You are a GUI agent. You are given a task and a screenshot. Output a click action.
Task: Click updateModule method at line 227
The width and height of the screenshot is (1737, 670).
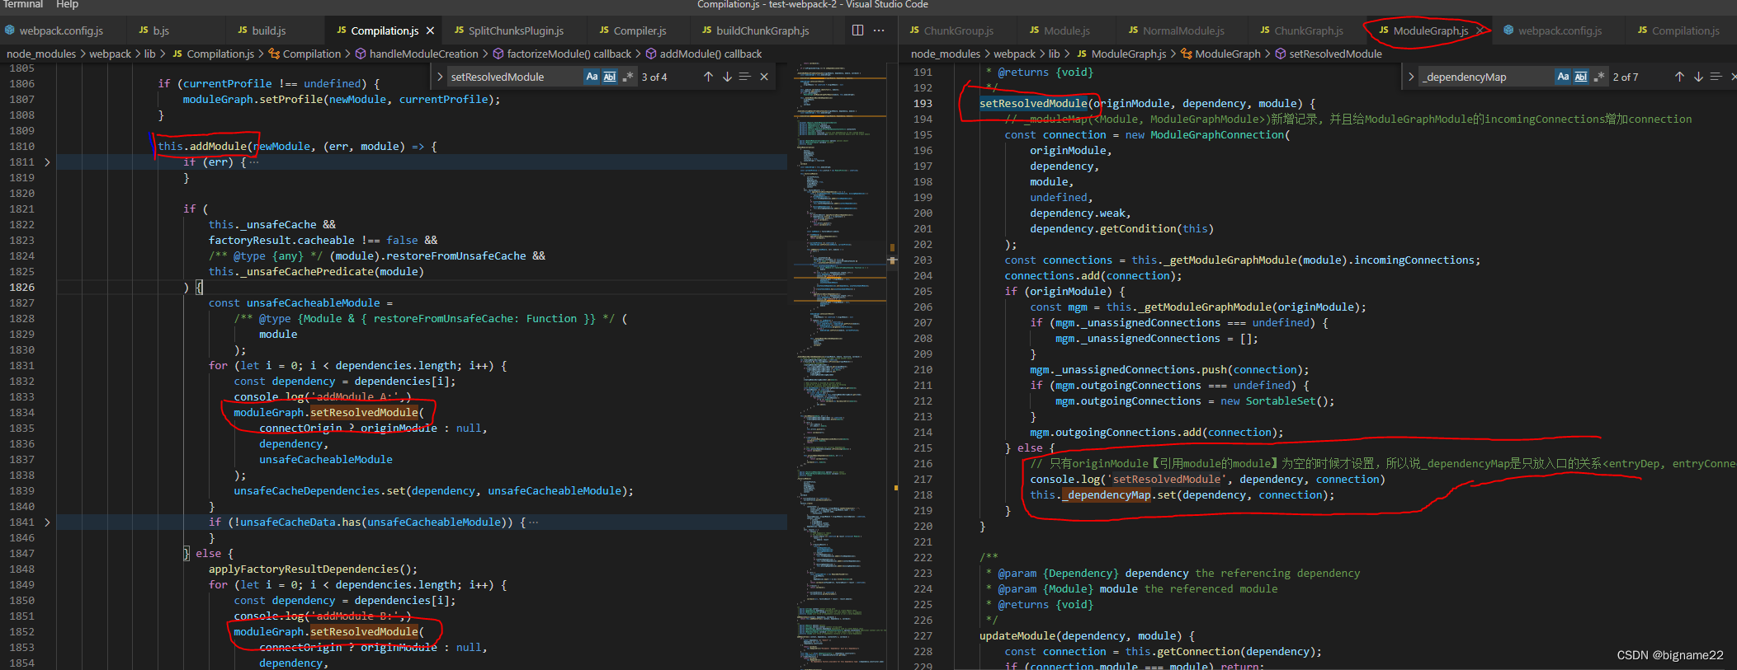click(x=1017, y=636)
